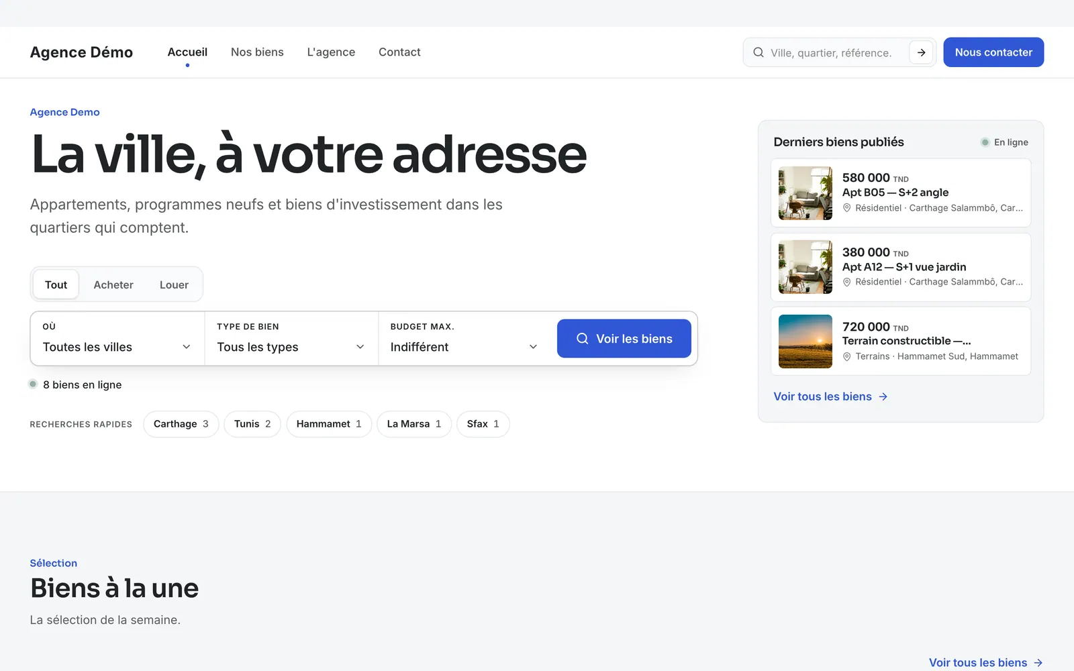Viewport: 1074px width, 671px height.
Task: Click location pin icon on Apt A12 listing
Action: [846, 282]
